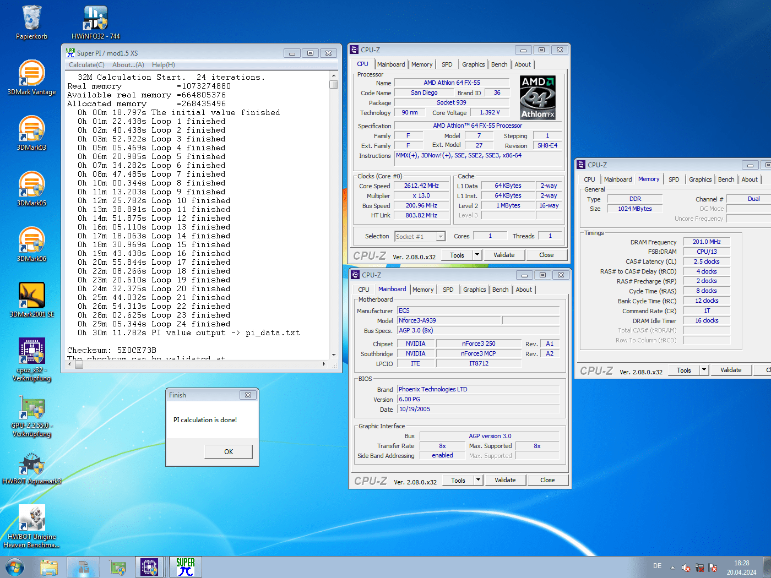Open the About...(A) menu in Super PI
This screenshot has width=771, height=578.
click(x=128, y=65)
